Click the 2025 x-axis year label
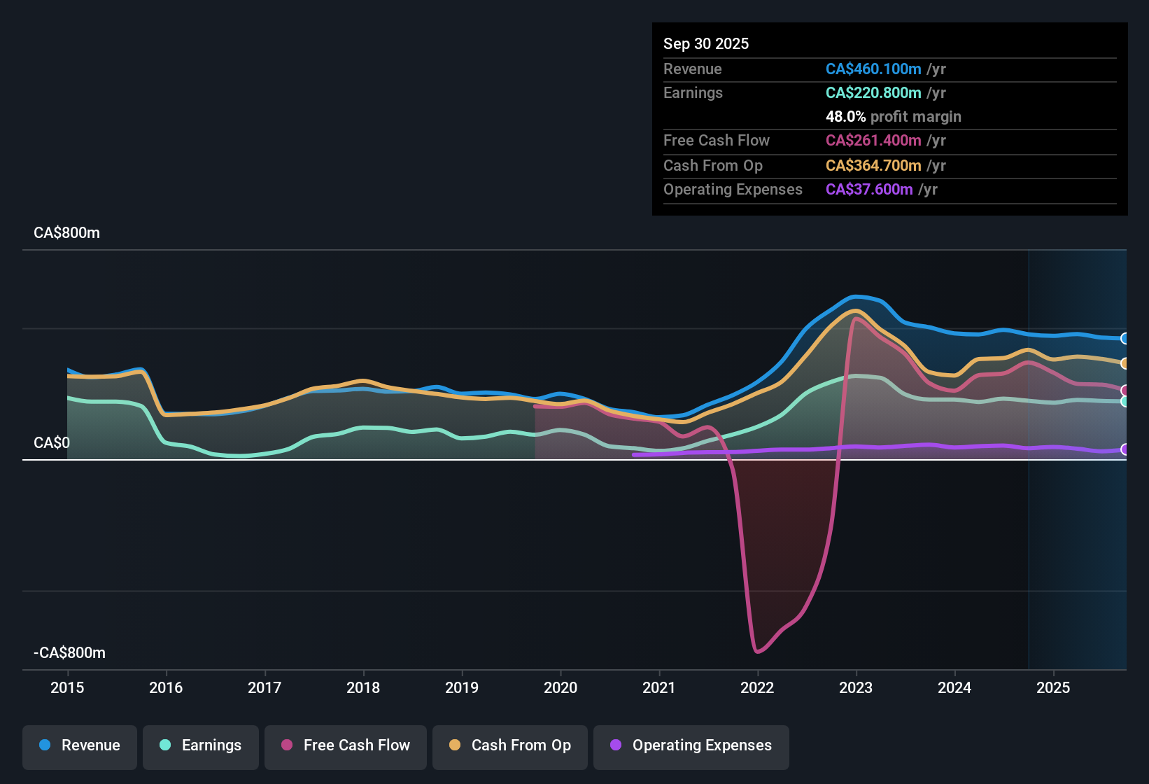The width and height of the screenshot is (1149, 784). coord(1053,688)
